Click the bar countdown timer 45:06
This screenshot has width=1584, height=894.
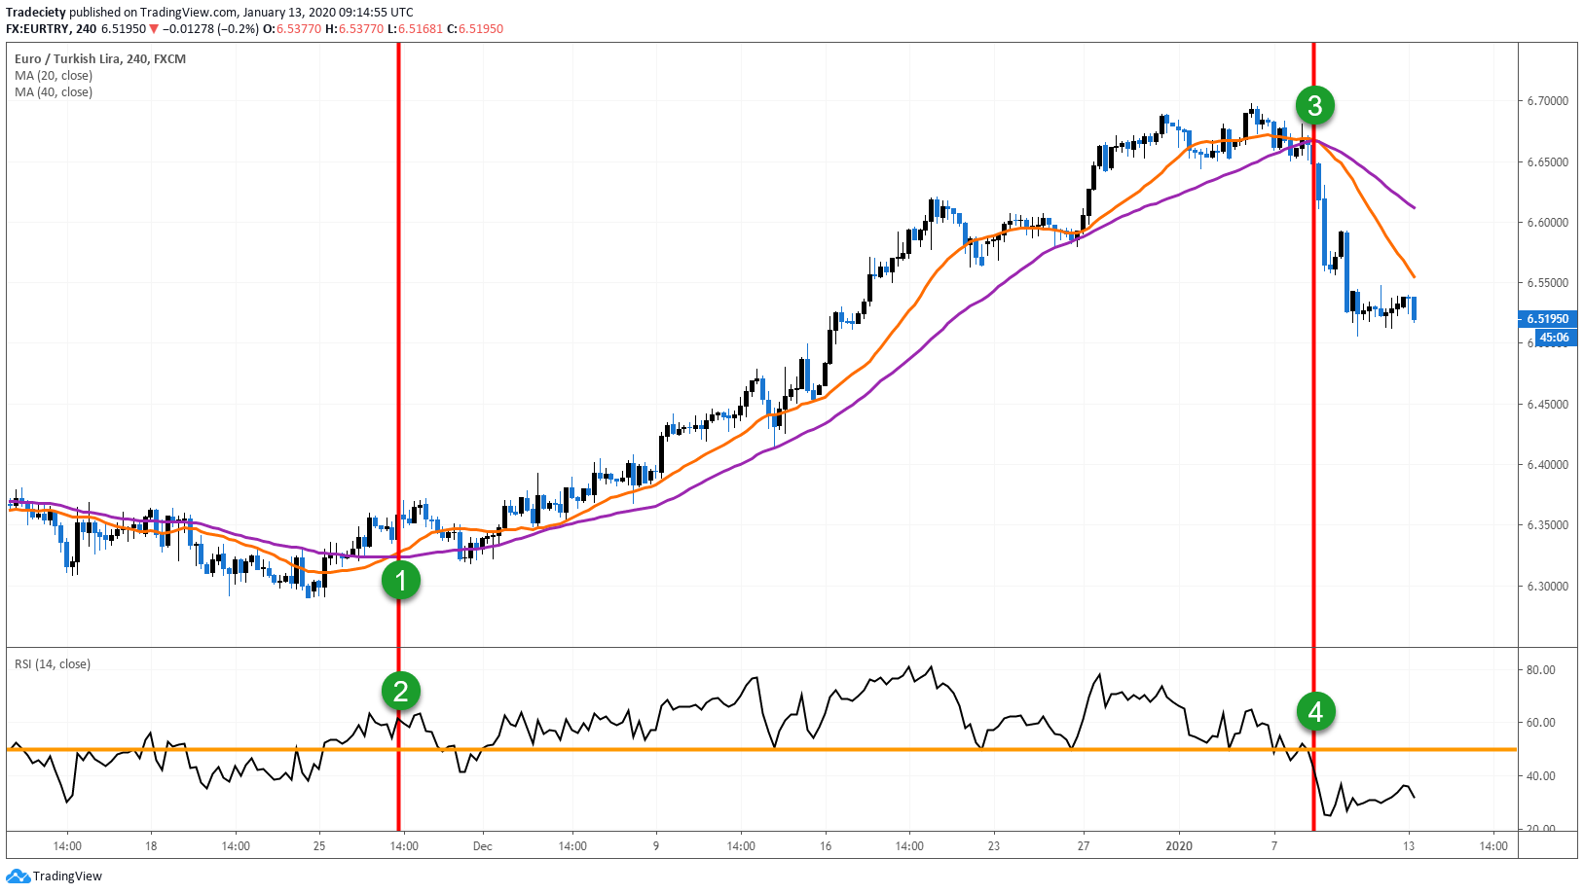[1553, 338]
